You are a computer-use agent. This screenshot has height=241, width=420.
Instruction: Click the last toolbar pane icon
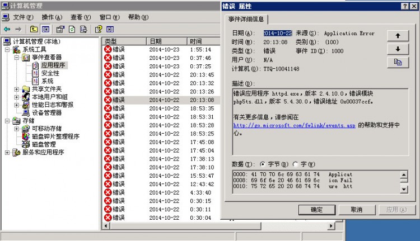110,29
